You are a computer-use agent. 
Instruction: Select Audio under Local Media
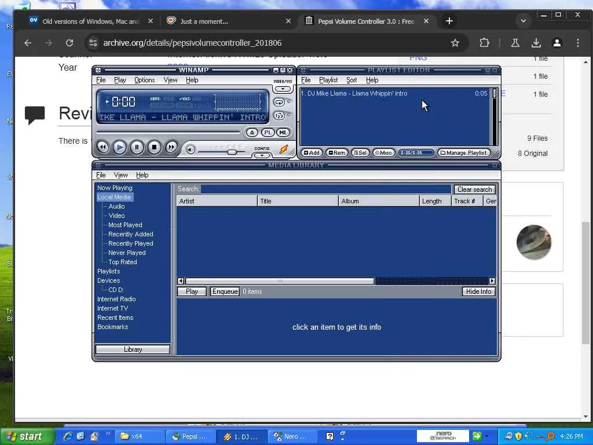(116, 206)
